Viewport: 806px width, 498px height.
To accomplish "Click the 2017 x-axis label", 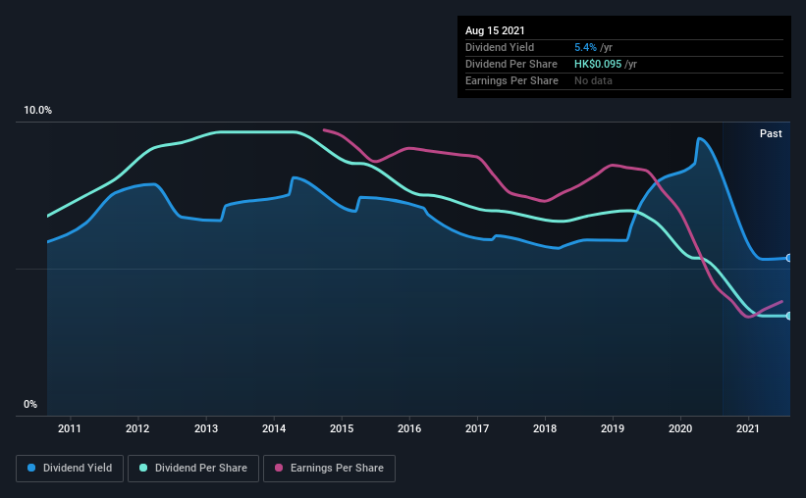I will (x=477, y=428).
